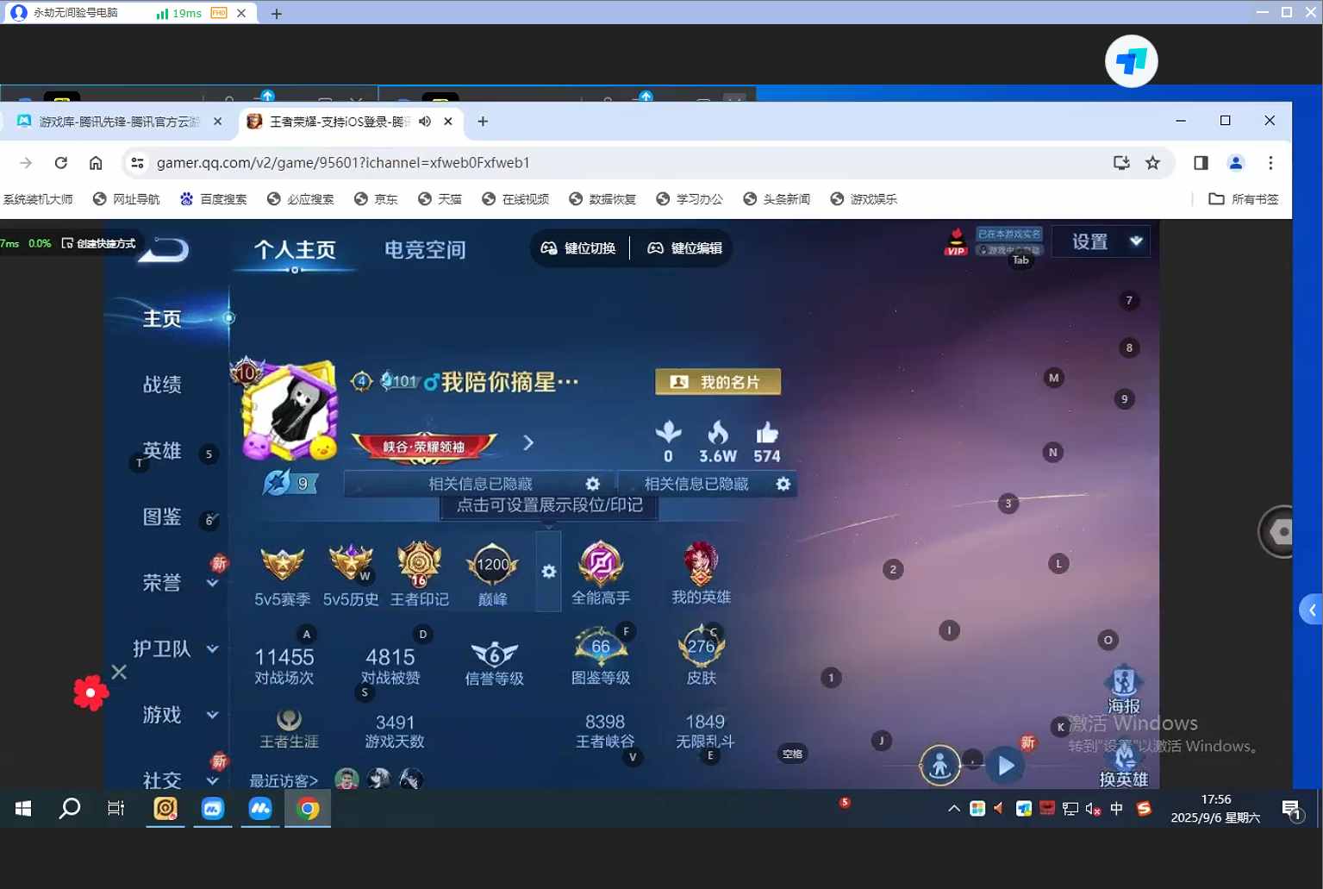Click the 王者生涯 icon
1323x889 pixels.
click(x=289, y=719)
